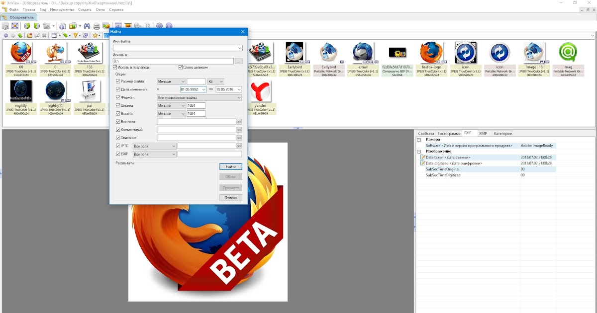Click the 'Найти' search button
The height and width of the screenshot is (313, 597).
coord(230,167)
